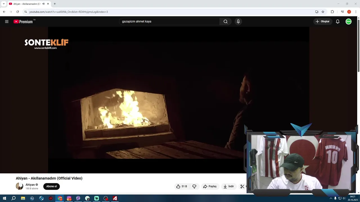360x202 pixels.
Task: Go back in browser history
Action: (x=4, y=12)
